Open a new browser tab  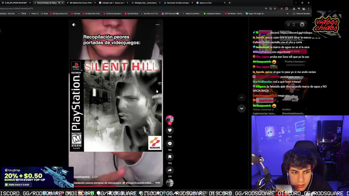[x=230, y=3]
